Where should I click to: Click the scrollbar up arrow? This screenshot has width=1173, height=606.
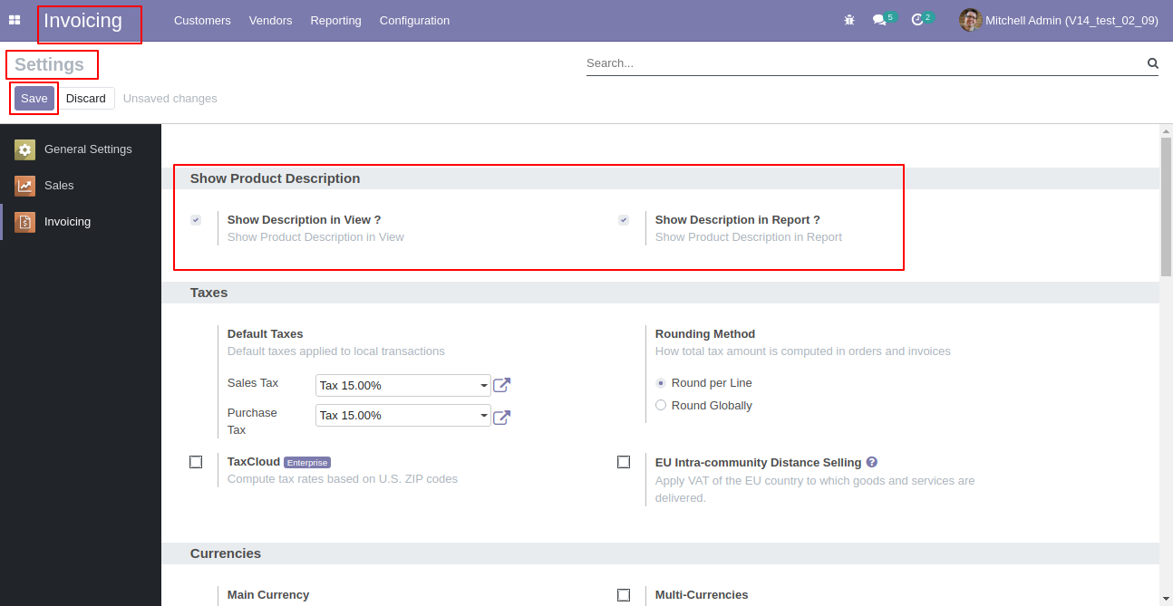(x=1166, y=131)
